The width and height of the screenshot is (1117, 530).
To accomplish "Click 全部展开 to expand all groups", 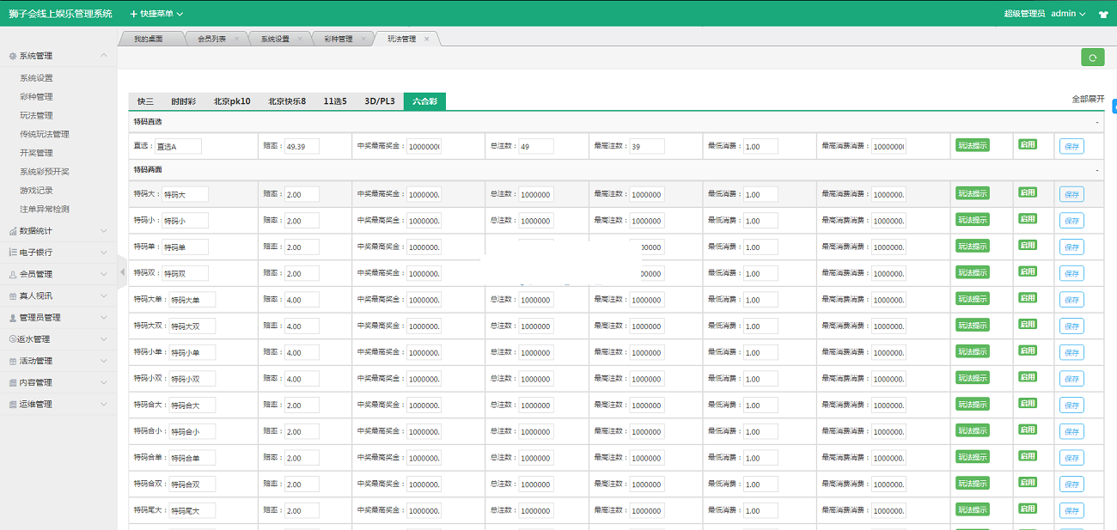I will tap(1087, 100).
